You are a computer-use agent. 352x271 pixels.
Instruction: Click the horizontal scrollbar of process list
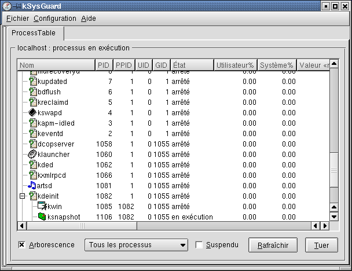[x=174, y=226]
